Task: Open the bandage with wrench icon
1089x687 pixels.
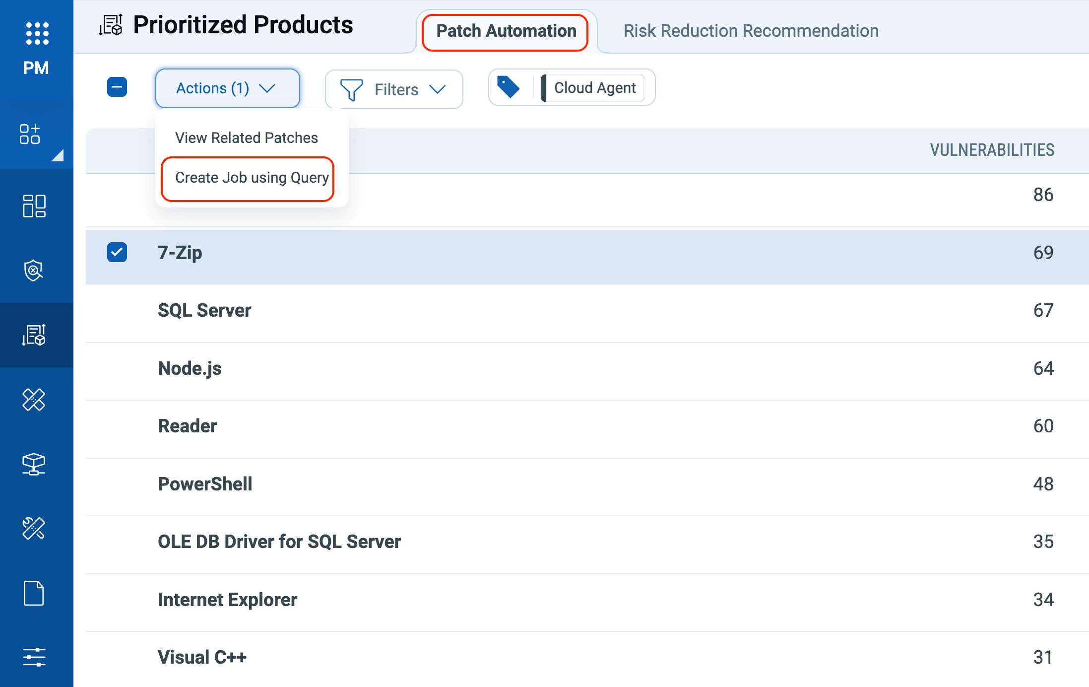Action: (x=34, y=528)
